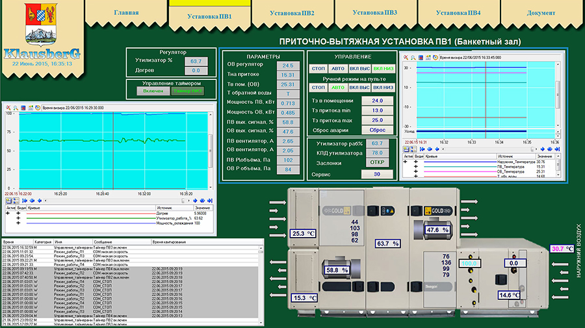Toggle legend list icon below temperature trend chart
Screen dimensions: 585x328
(x=413, y=149)
